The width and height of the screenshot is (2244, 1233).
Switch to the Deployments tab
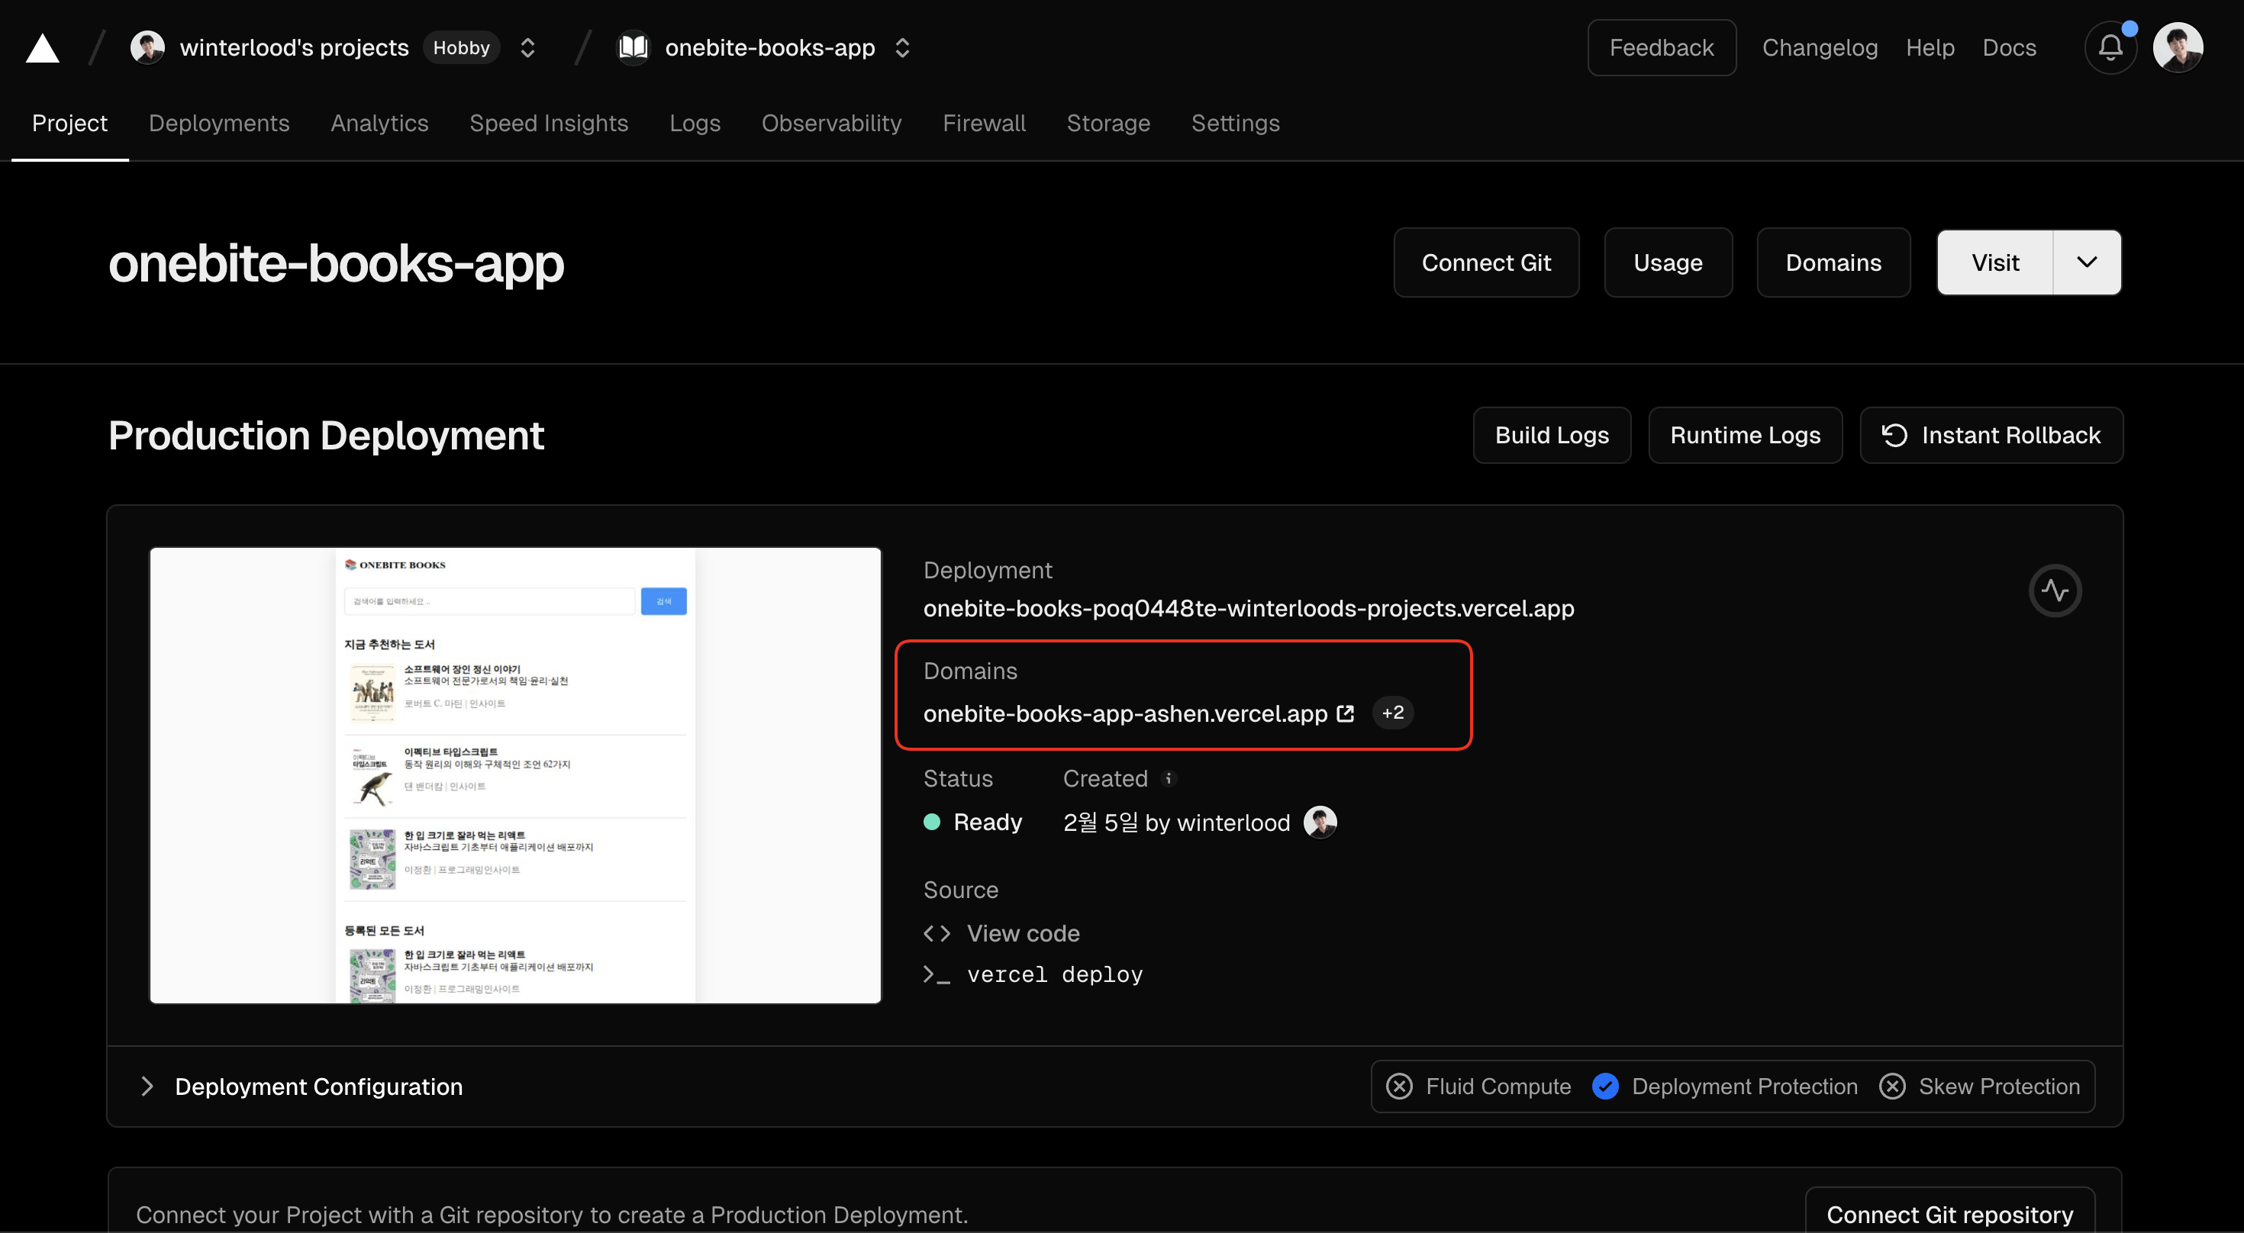tap(218, 123)
